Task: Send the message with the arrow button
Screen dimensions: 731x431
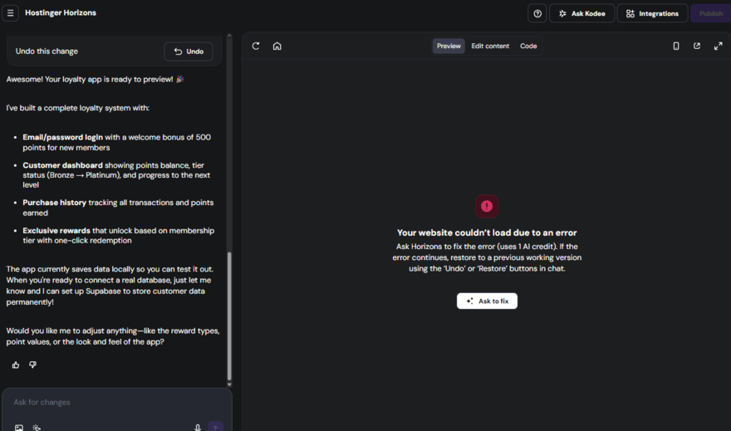Action: (x=216, y=427)
